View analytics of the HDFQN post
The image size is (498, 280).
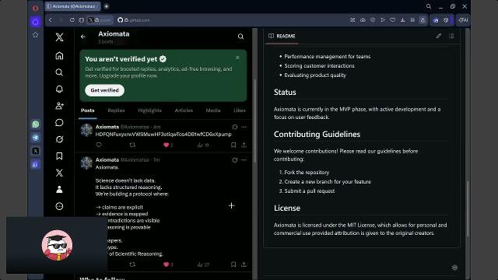coord(202,145)
